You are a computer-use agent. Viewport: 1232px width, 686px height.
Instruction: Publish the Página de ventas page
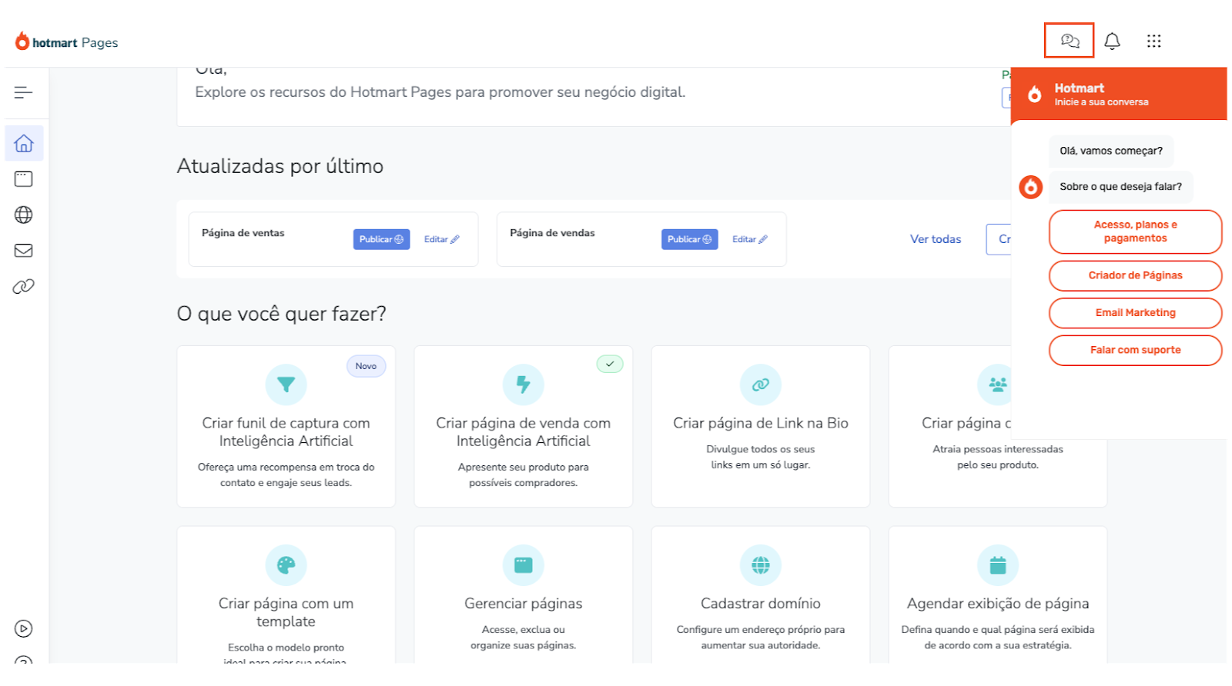(381, 239)
